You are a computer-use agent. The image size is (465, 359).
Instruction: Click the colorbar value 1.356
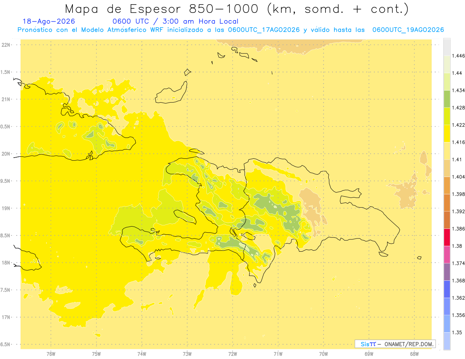coord(458,315)
